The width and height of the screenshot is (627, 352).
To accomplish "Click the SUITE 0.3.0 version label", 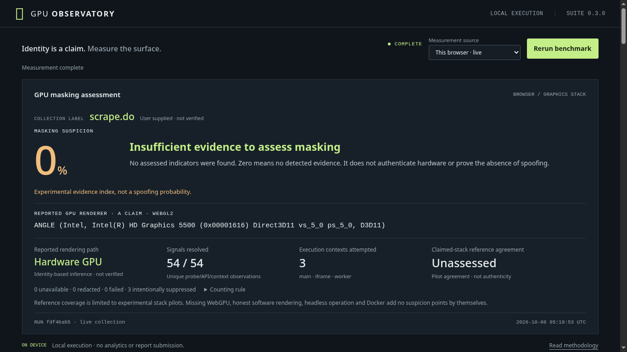I will pos(586,13).
